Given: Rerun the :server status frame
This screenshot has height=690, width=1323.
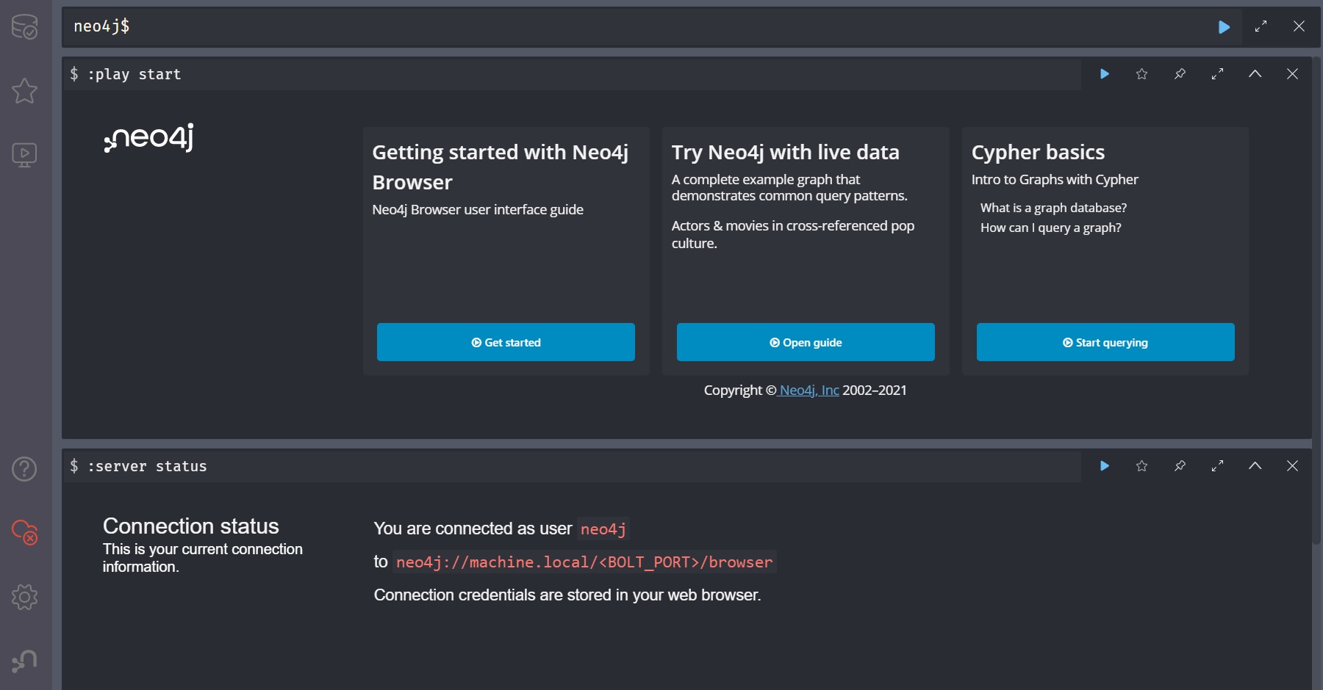Looking at the screenshot, I should [x=1105, y=466].
